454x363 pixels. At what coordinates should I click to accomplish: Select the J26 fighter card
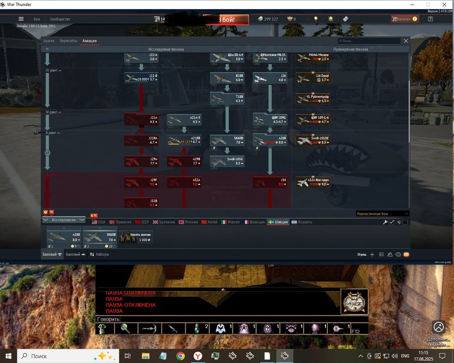[x=270, y=78]
